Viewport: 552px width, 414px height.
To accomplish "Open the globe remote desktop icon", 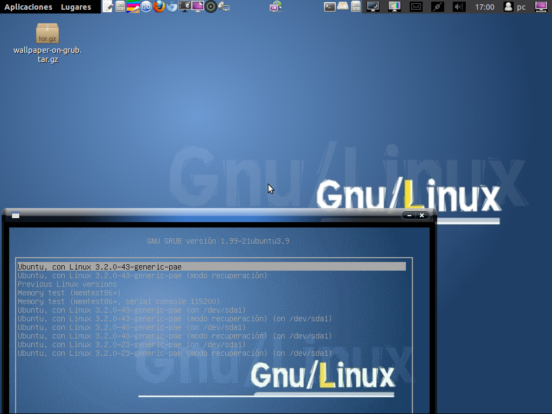I will [275, 6].
